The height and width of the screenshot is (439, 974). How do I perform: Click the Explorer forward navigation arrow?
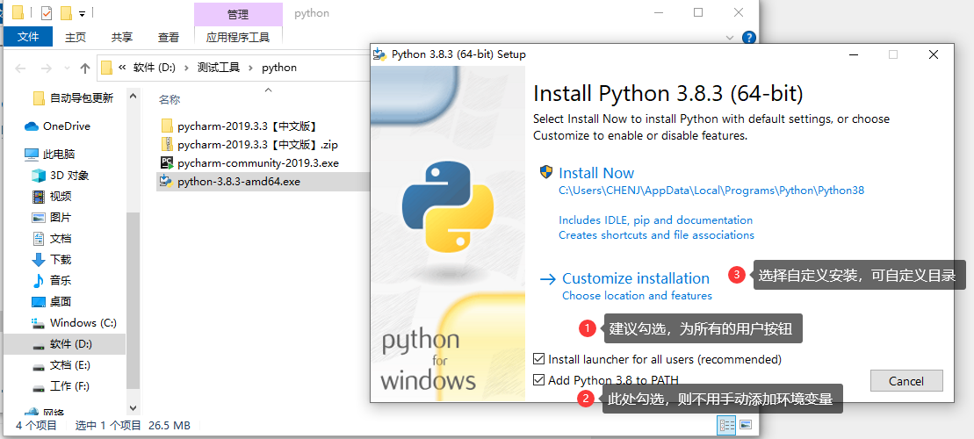[x=46, y=68]
